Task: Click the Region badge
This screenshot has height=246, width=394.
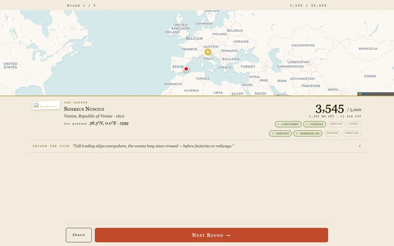Action: 336,124
